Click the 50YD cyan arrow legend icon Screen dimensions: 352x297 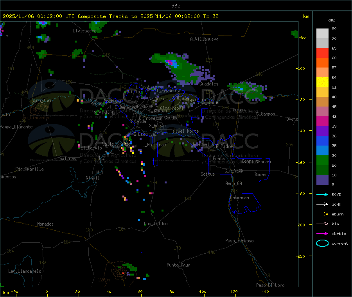(x=322, y=194)
